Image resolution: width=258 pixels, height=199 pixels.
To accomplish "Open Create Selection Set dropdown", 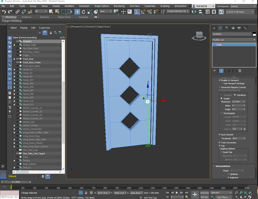I will [178, 11].
